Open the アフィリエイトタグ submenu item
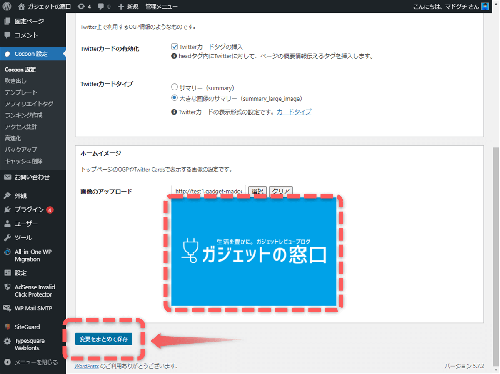This screenshot has width=500, height=374. pyautogui.click(x=29, y=104)
